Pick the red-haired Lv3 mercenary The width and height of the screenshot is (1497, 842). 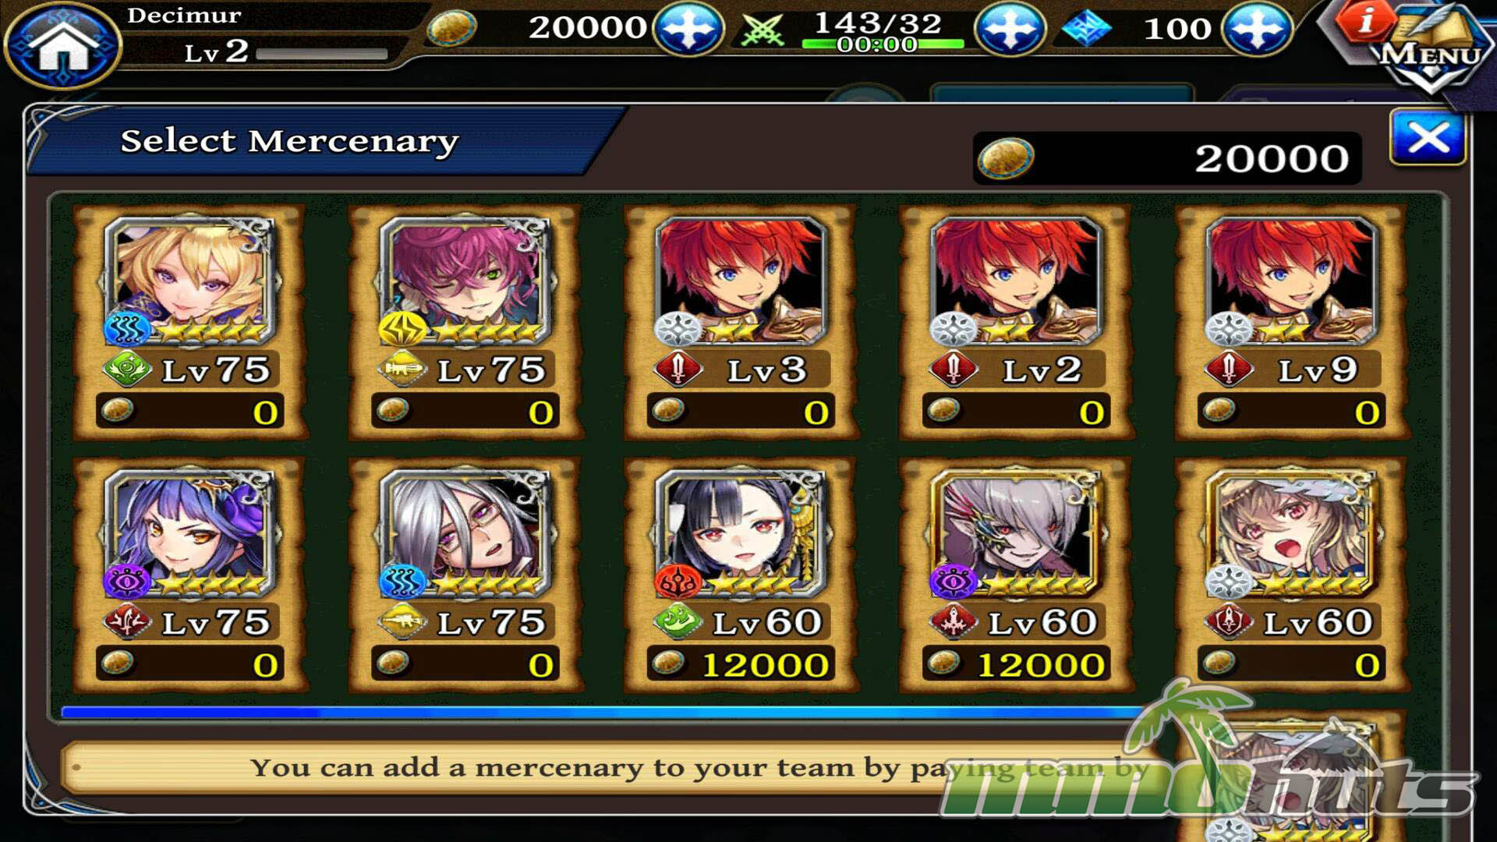click(740, 322)
